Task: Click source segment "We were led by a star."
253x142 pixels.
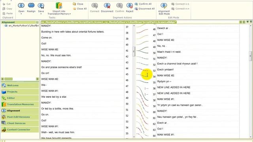Action: 54,97
